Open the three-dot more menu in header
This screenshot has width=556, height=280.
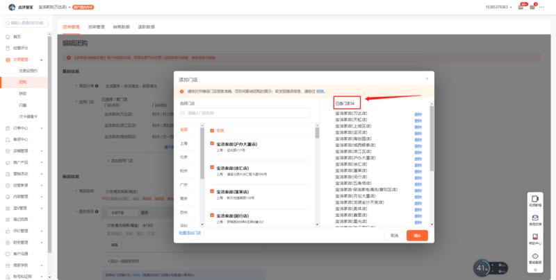pos(541,7)
